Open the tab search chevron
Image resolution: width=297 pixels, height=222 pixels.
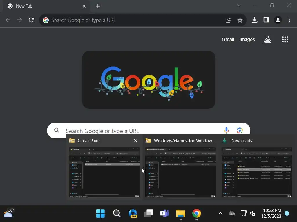click(x=239, y=5)
